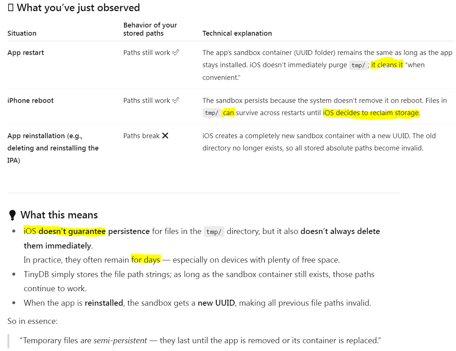Click the "Technical explanation" column header

click(x=237, y=33)
